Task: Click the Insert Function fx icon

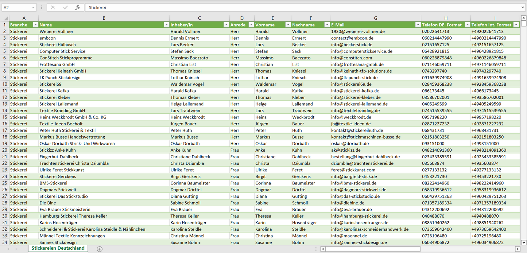Action: coord(77,7)
